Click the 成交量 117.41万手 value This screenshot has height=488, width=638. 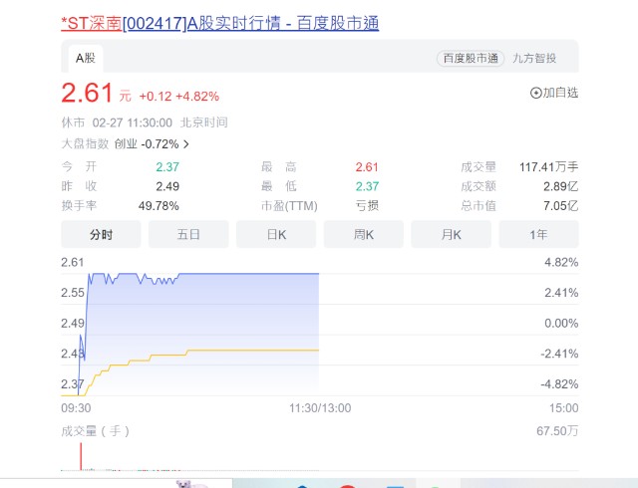[548, 166]
